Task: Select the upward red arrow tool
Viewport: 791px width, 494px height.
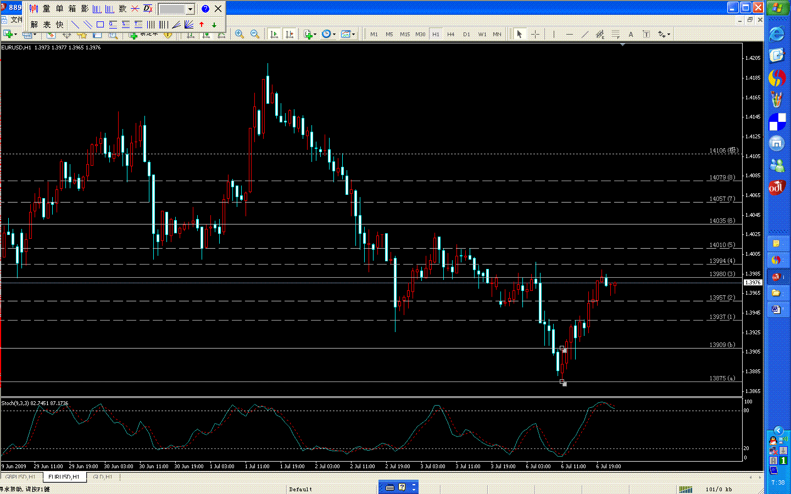Action: pyautogui.click(x=202, y=25)
